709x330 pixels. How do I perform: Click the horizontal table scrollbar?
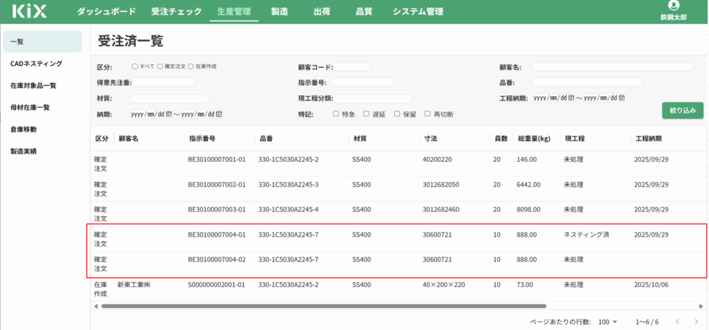[x=323, y=305]
